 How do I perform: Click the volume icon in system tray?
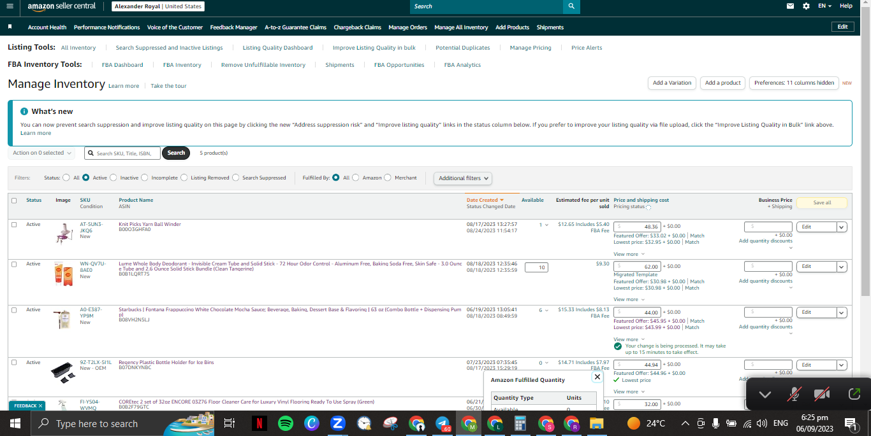point(761,423)
